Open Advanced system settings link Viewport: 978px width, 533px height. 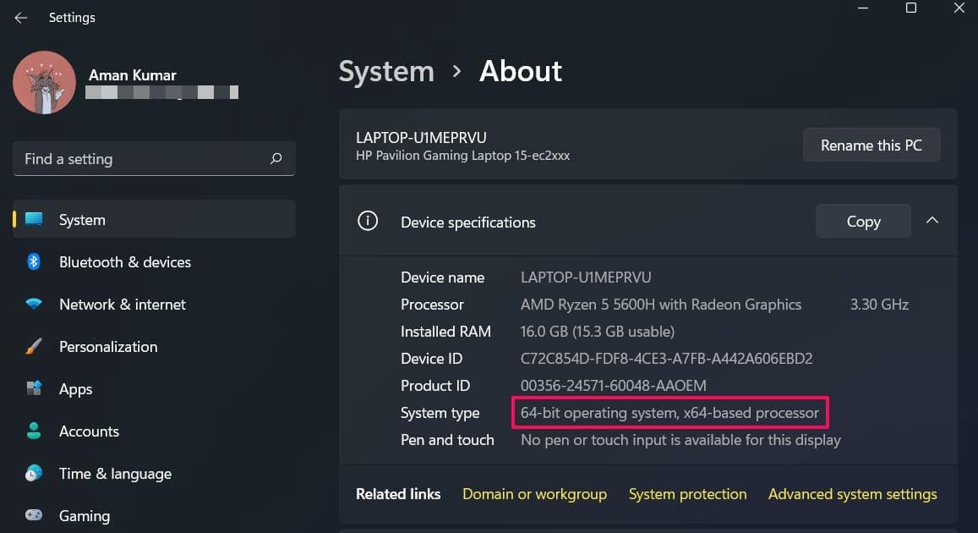click(853, 494)
